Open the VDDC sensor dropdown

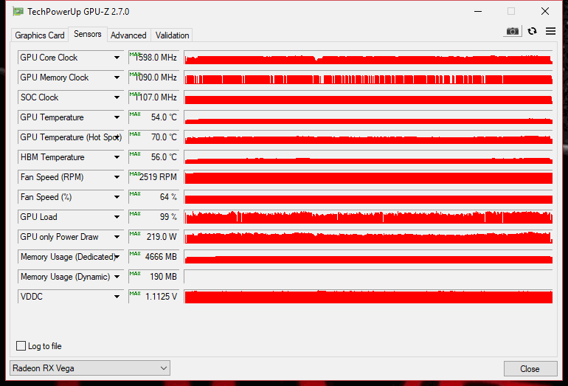tap(117, 297)
